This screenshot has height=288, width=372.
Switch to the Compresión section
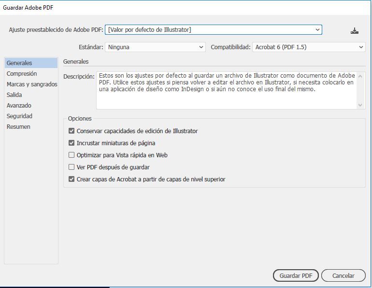click(x=31, y=74)
